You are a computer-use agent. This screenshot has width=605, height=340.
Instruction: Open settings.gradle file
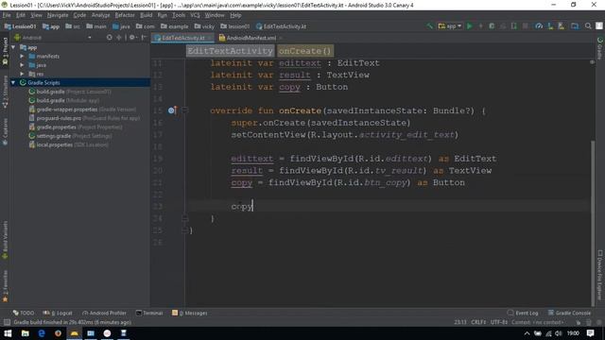coord(71,136)
